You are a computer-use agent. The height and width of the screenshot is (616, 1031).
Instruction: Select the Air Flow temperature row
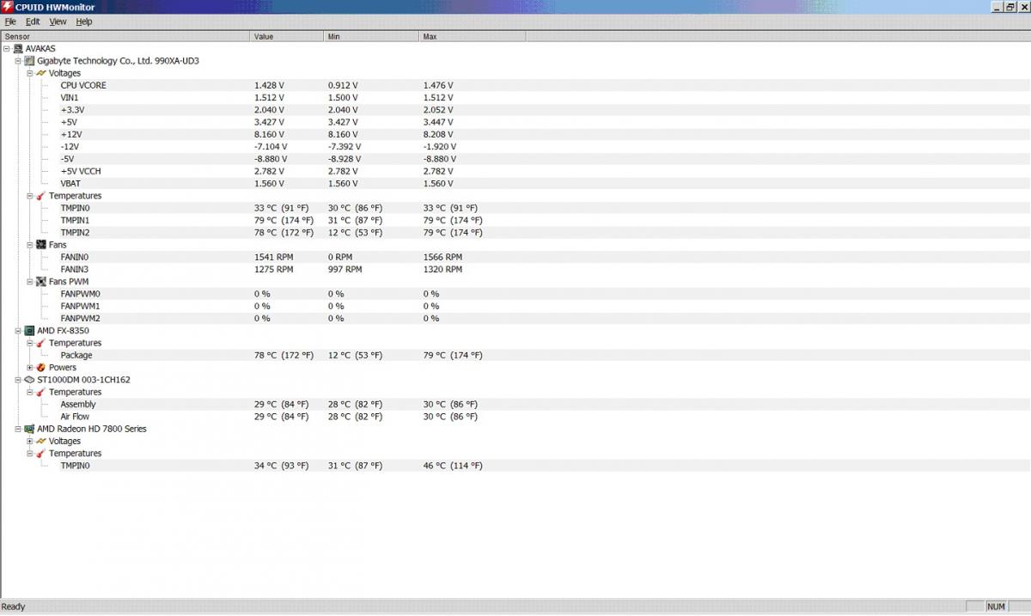[515, 417]
